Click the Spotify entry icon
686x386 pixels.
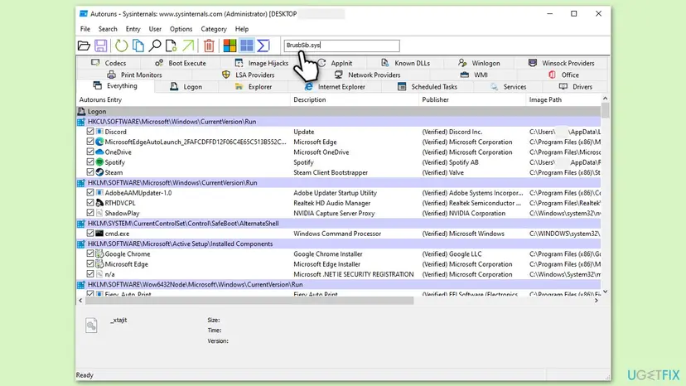tap(99, 162)
